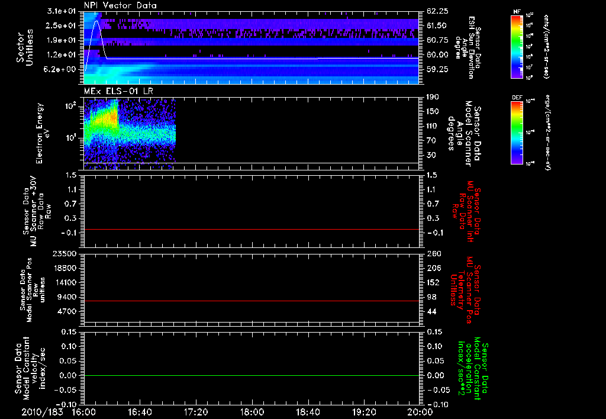Click the NF flux color bar
This screenshot has height=419, width=606.
coord(517,46)
